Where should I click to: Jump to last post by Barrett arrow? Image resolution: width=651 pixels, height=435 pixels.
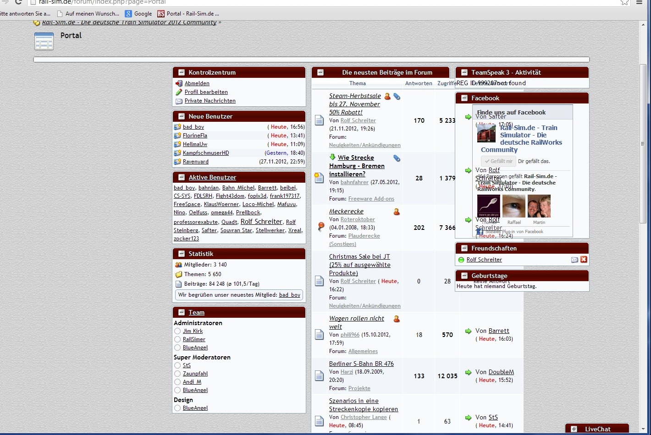pos(468,331)
